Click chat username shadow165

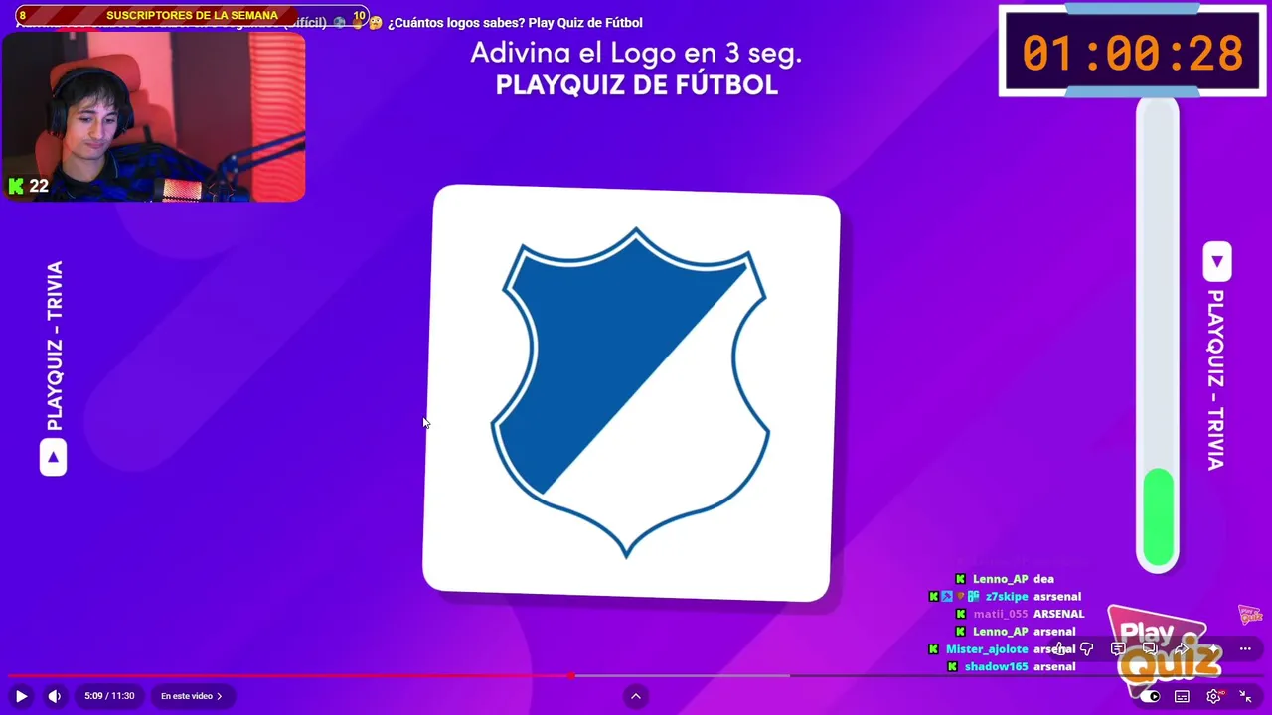click(x=996, y=667)
